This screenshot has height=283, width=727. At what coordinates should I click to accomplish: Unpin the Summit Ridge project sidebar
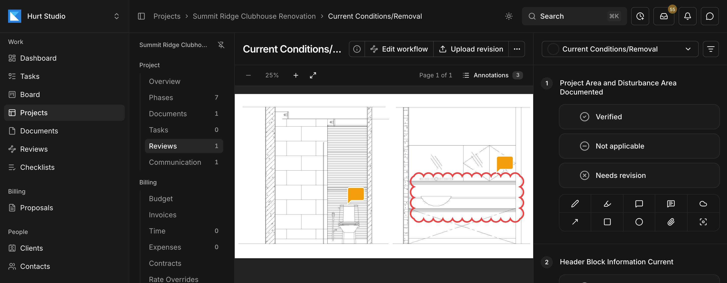tap(221, 45)
